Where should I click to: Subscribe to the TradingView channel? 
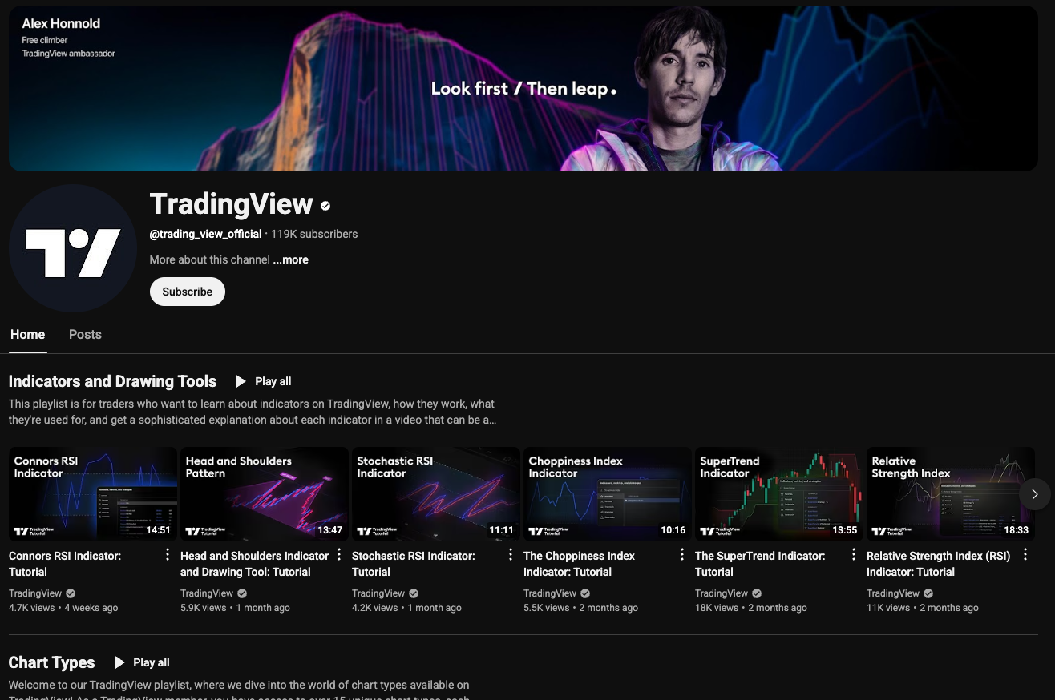(x=188, y=292)
